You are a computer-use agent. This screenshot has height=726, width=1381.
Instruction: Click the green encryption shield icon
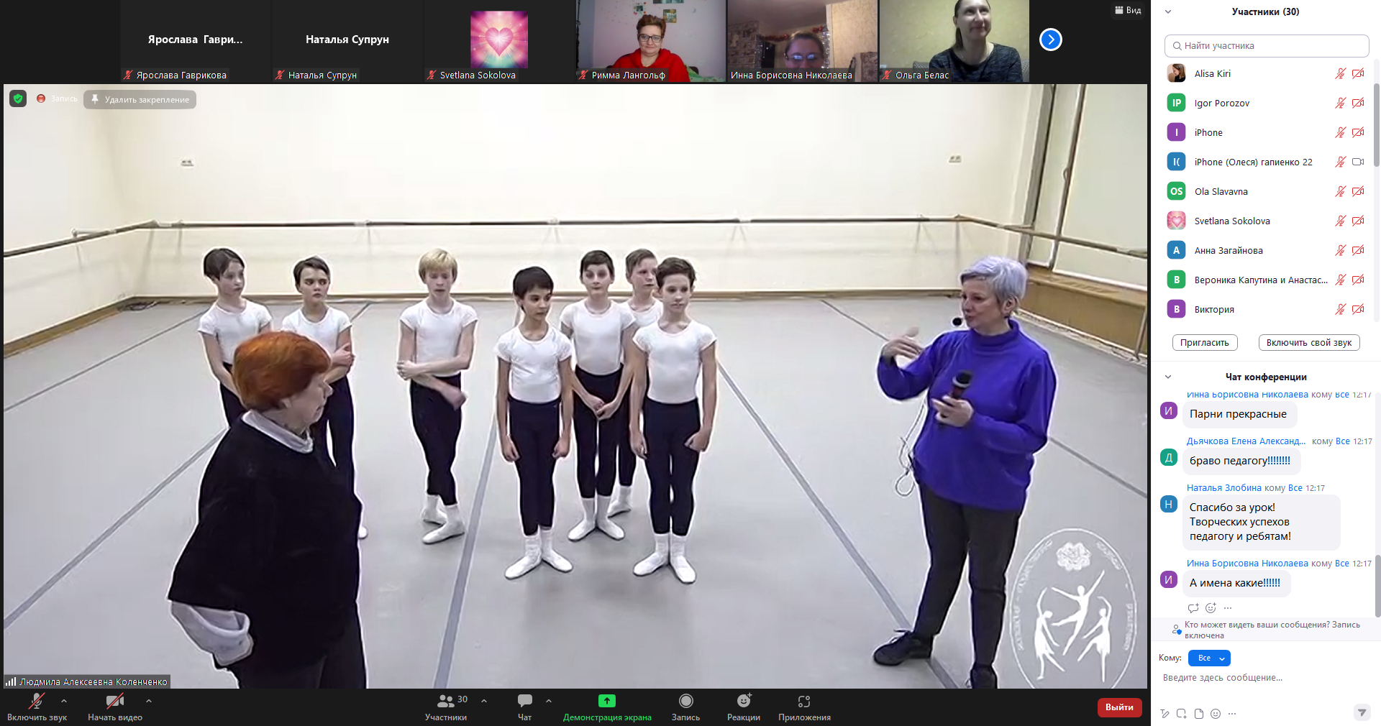click(18, 99)
